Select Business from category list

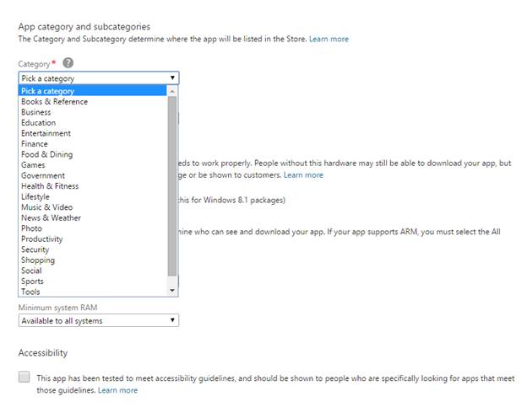point(36,112)
